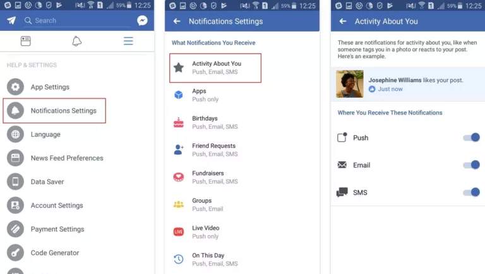Tap the SMS chat bubbles icon
Screen dimensions: 485x274
[x=342, y=193]
